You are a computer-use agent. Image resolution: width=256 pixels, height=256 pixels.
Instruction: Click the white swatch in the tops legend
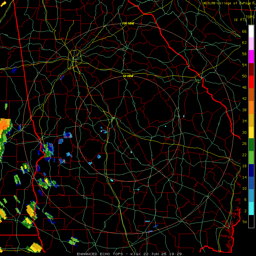[251, 31]
